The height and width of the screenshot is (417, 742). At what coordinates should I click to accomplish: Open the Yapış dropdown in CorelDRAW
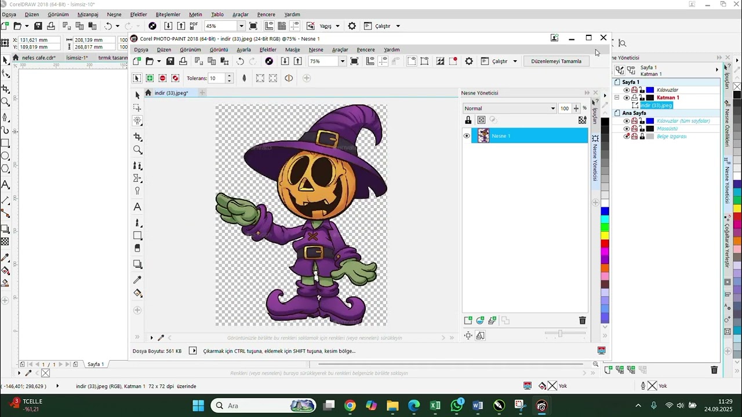point(338,26)
